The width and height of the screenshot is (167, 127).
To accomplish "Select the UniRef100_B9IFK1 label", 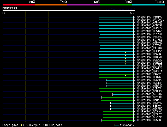I will click(150, 40).
